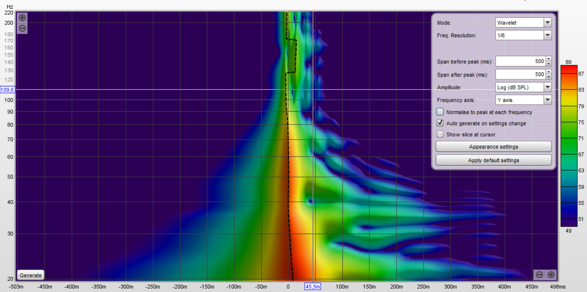
Task: Click the 0 label on the time axis
Action: (x=288, y=287)
